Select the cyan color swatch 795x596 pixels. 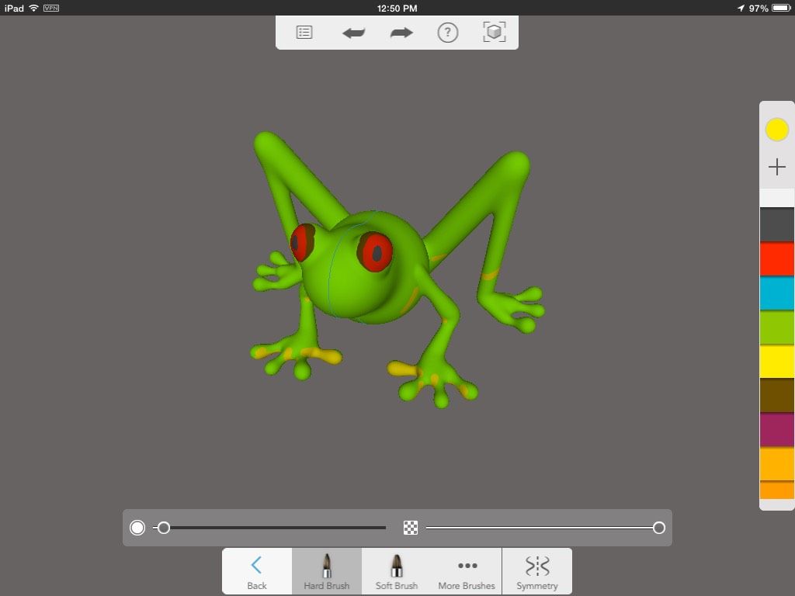click(x=777, y=294)
